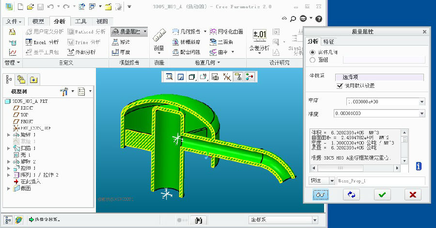Click the repeat analysis arrows button
436x228 pixels.
[x=351, y=195]
